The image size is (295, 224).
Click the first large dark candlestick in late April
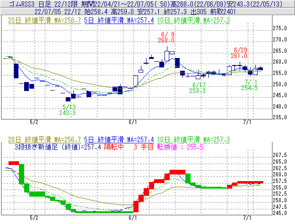(16, 71)
